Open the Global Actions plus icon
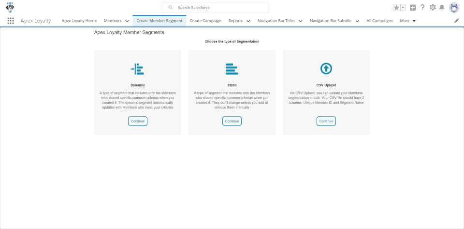464x229 pixels. coord(413,8)
